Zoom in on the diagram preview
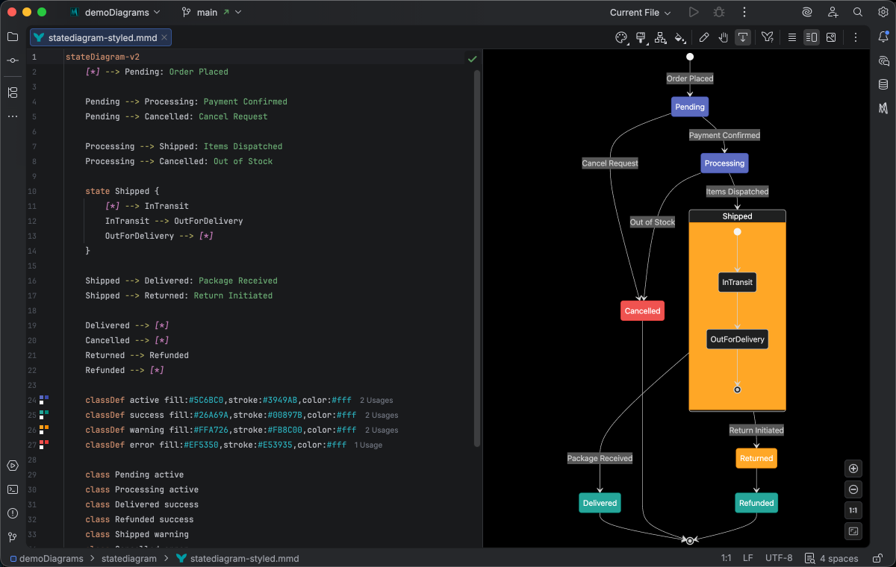This screenshot has width=896, height=567. tap(853, 469)
